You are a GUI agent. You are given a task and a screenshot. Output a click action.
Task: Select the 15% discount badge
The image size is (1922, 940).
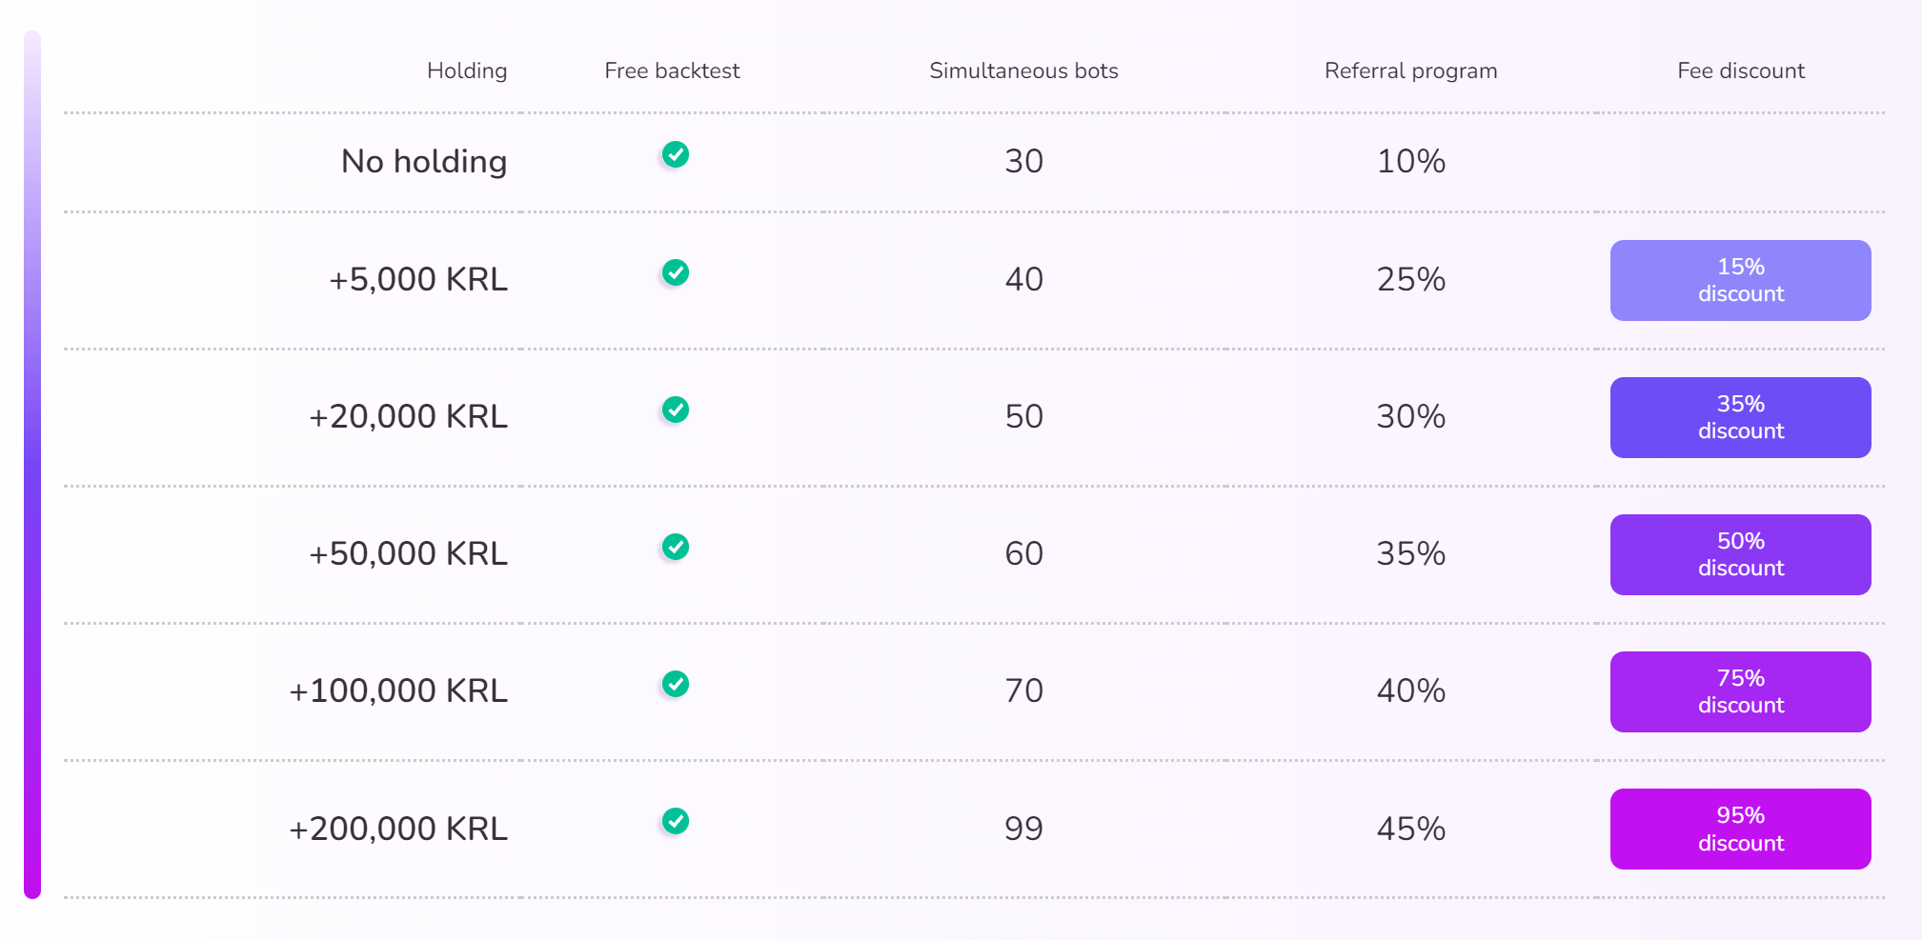(x=1740, y=280)
